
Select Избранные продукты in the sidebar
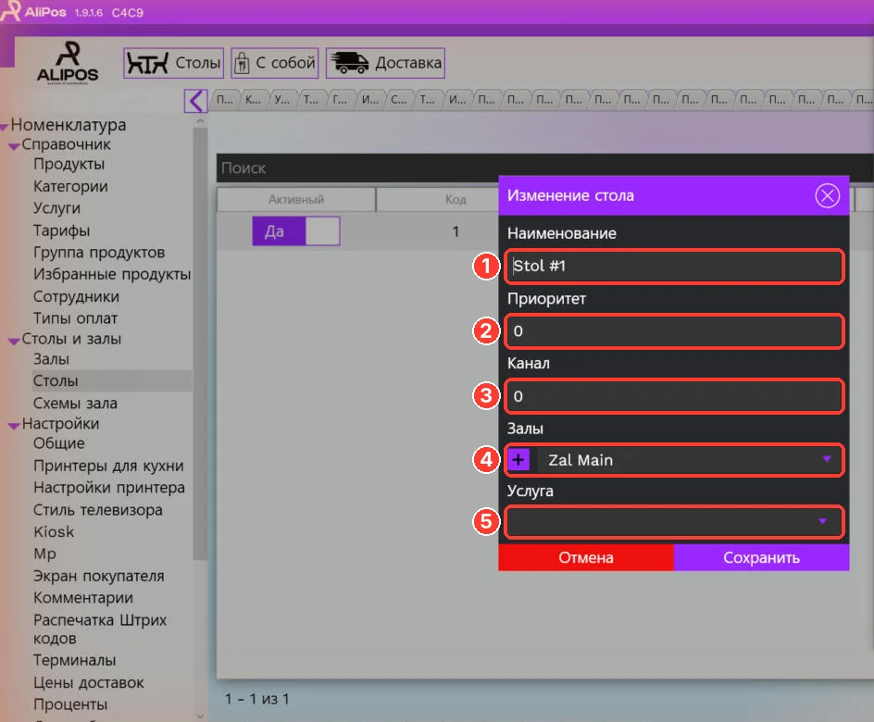point(112,274)
